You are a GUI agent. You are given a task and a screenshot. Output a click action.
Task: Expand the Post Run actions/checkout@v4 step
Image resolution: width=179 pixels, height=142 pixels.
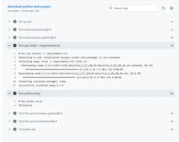click(x=9, y=121)
